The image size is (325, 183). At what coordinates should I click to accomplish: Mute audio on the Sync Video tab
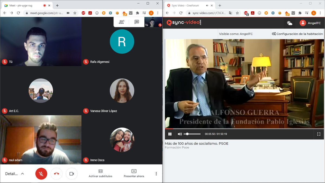[x=207, y=5]
